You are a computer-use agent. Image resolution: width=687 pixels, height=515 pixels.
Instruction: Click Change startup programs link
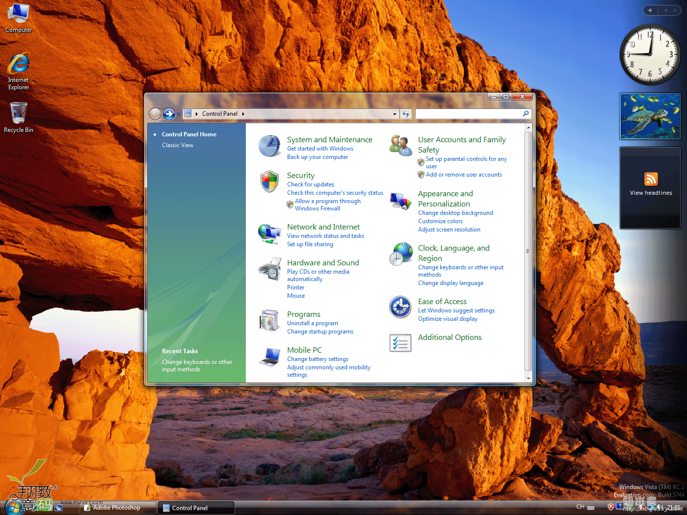click(x=320, y=332)
